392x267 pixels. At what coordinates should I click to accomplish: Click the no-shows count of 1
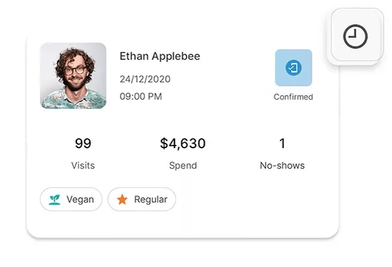tap(282, 143)
